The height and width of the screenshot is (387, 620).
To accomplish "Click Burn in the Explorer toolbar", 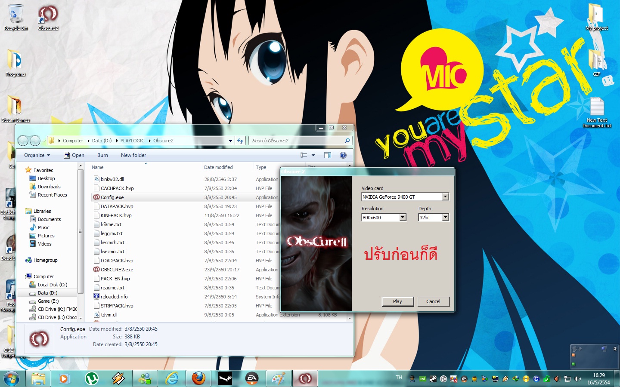I will pos(102,155).
